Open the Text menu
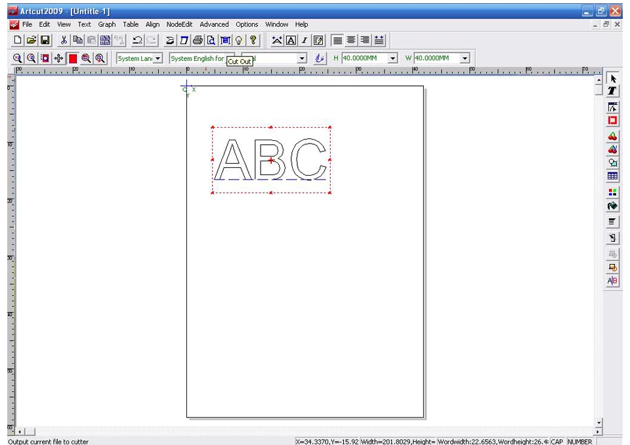The width and height of the screenshot is (630, 445). 84,24
